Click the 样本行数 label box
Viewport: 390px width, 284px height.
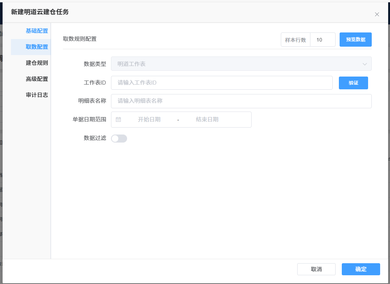(x=295, y=40)
